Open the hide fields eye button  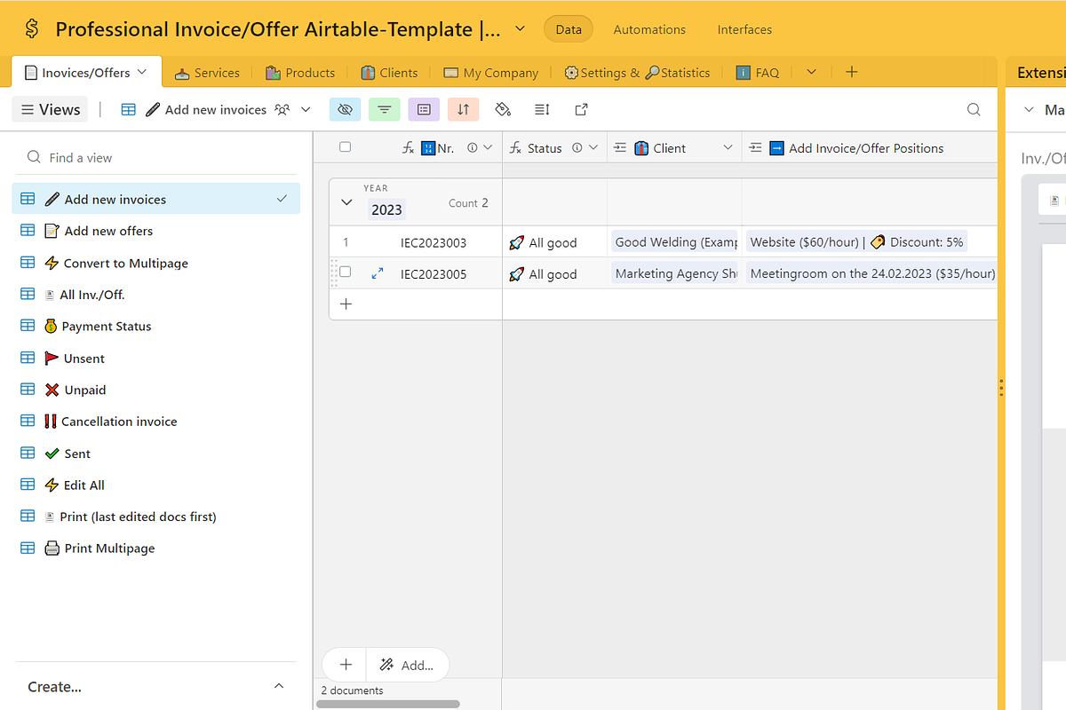[346, 109]
